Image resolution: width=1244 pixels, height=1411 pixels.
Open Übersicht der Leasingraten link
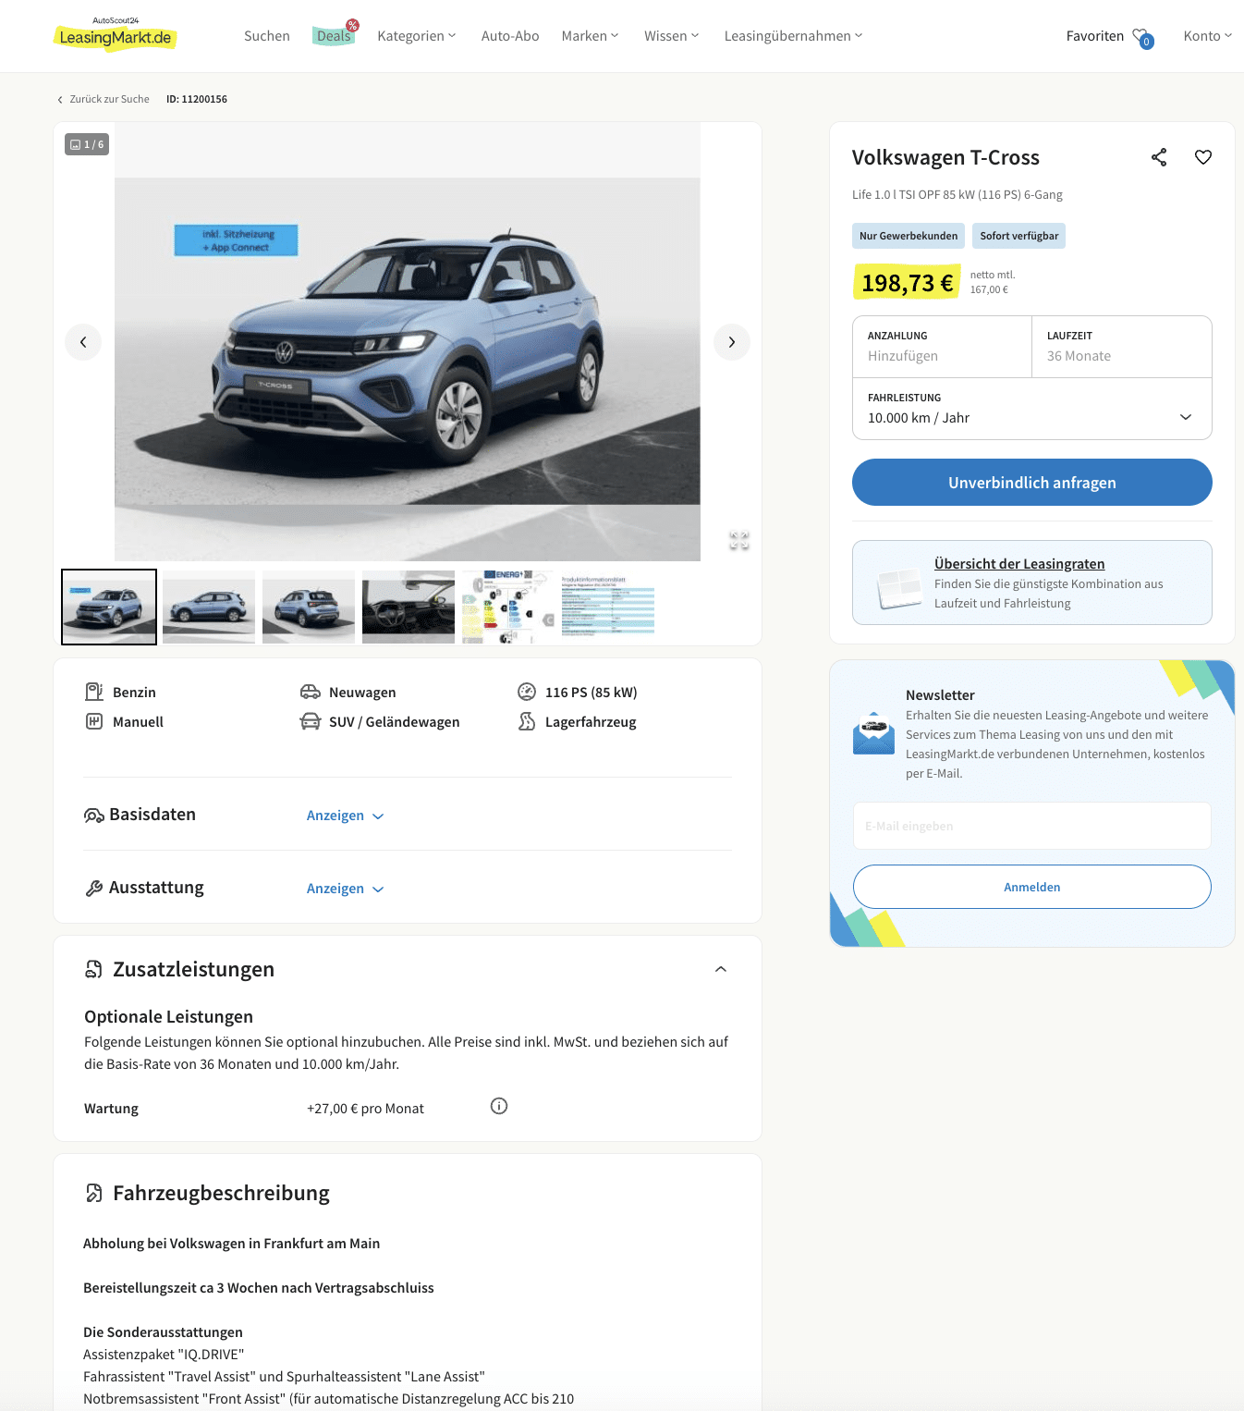1019,564
